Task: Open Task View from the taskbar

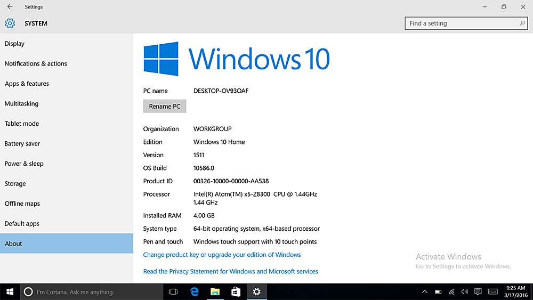Action: point(173,291)
